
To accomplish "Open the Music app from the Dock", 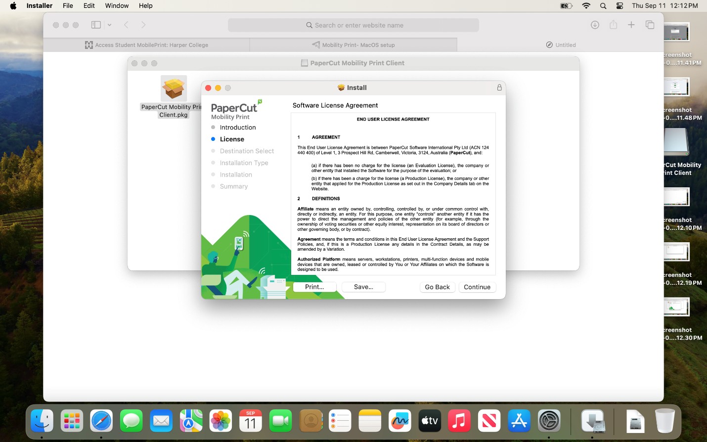I will pos(459,421).
